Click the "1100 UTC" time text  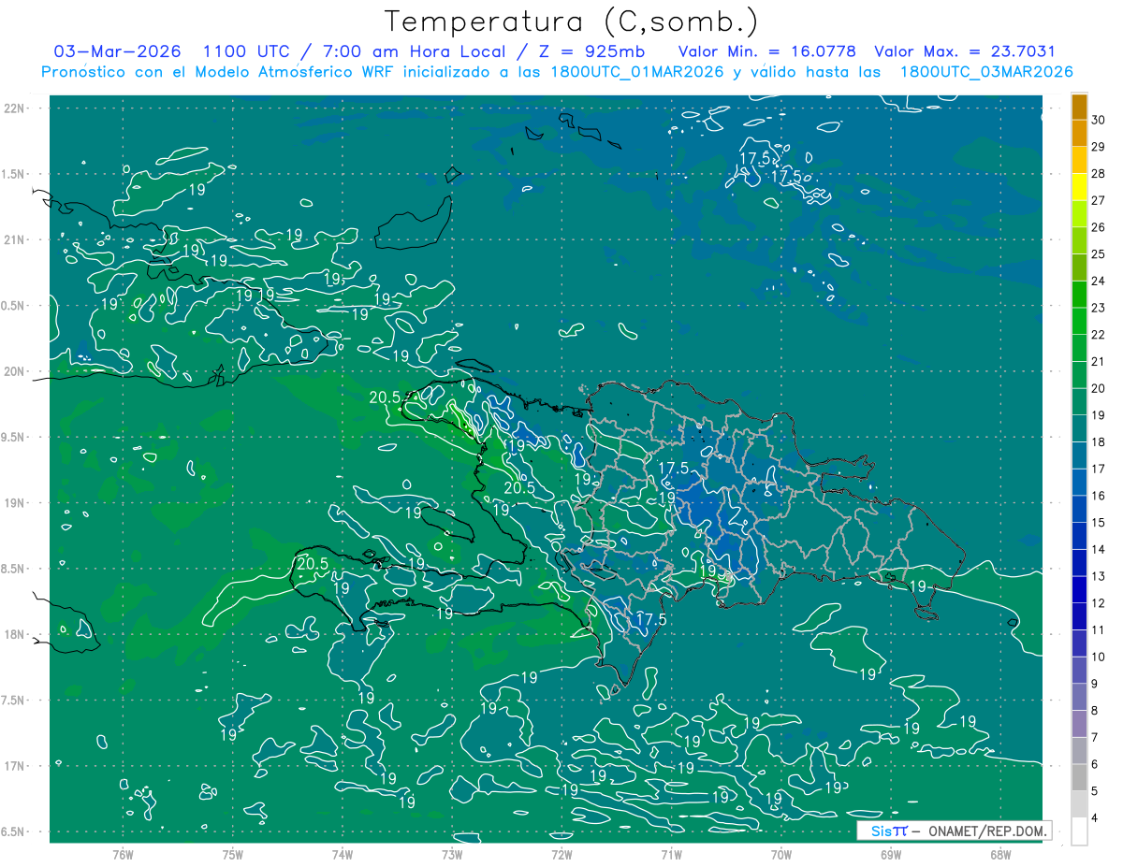[x=246, y=51]
